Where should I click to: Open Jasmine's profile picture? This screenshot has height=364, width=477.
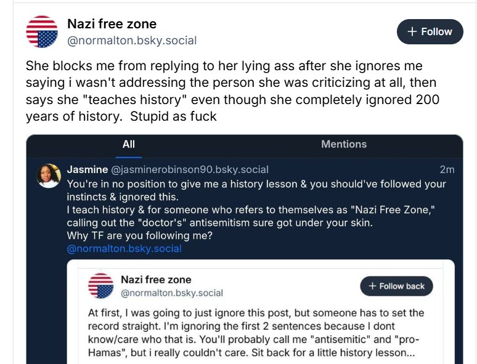[x=49, y=176]
